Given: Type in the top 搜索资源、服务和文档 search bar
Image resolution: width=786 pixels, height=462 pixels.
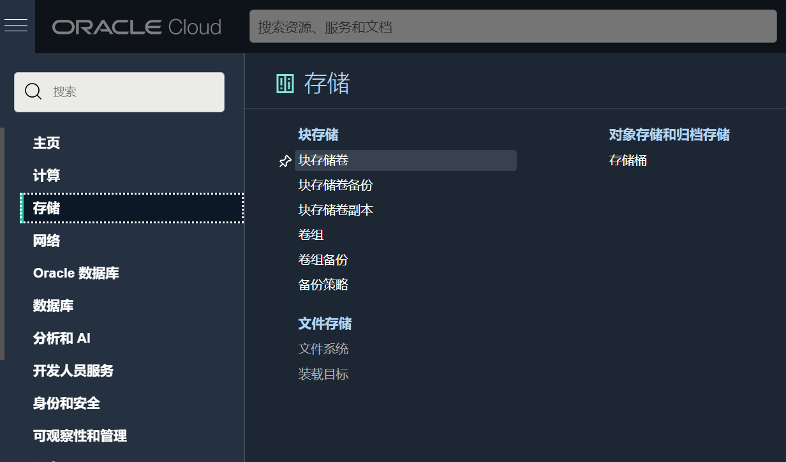Looking at the screenshot, I should [512, 27].
